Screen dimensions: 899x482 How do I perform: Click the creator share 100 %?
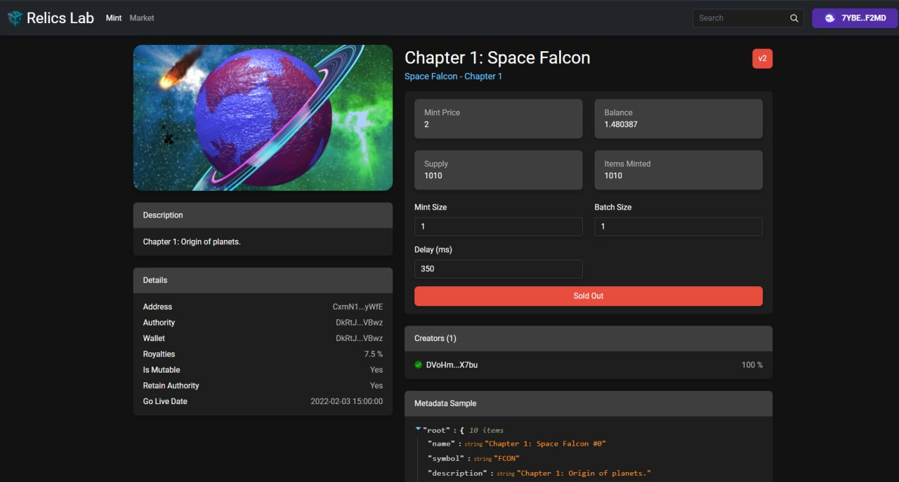point(752,365)
